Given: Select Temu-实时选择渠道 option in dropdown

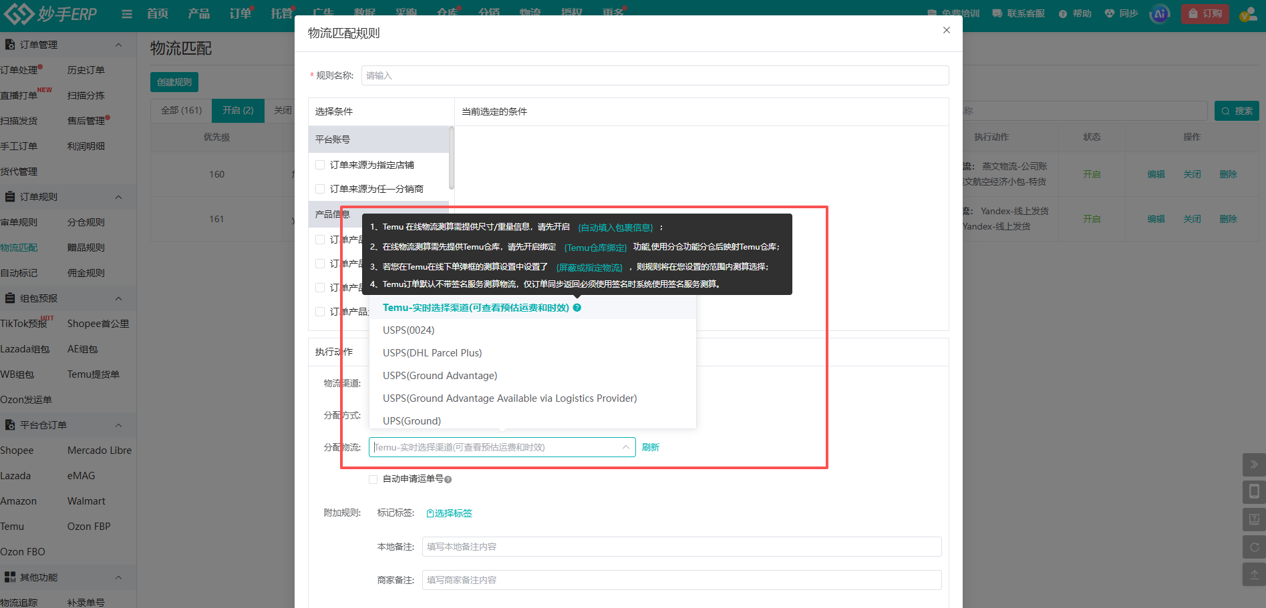Looking at the screenshot, I should (532, 308).
